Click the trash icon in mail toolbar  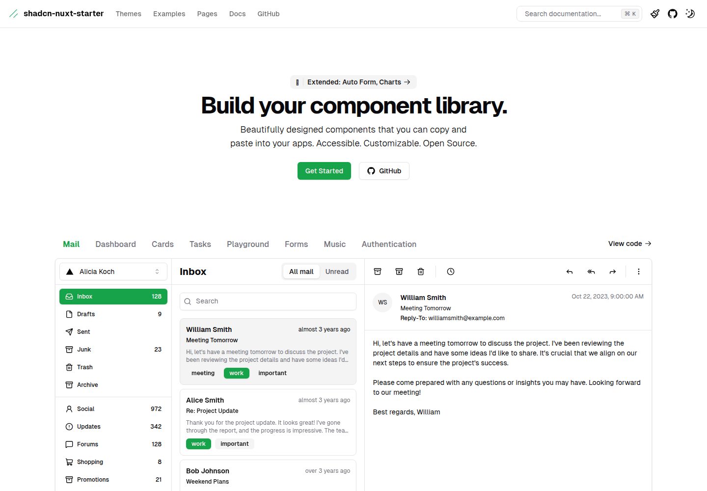click(421, 272)
